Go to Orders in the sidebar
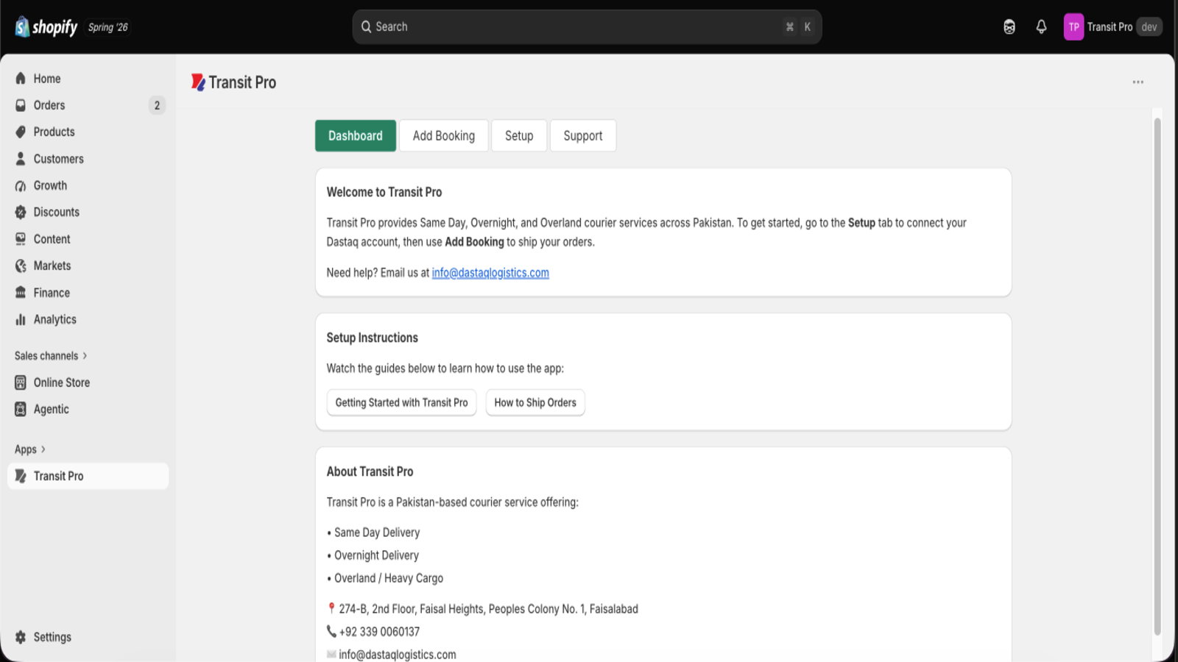Screen dimensions: 1178x662 (88, 105)
